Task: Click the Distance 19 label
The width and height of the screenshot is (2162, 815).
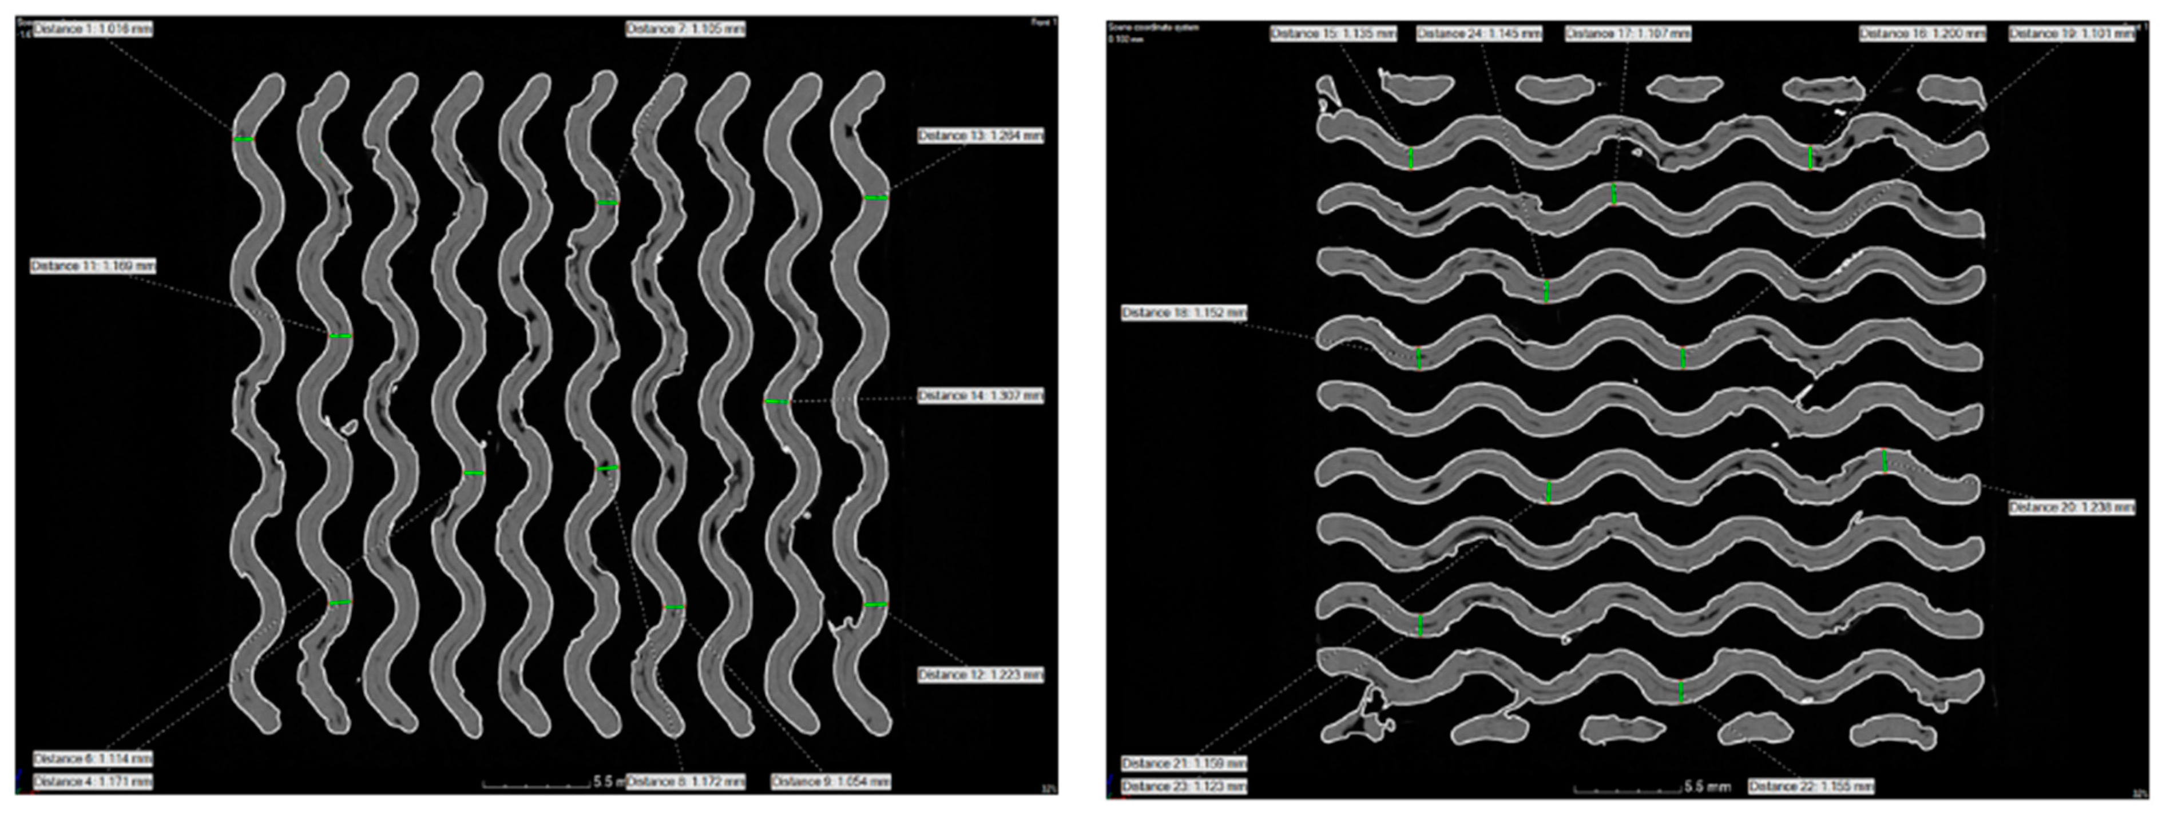Action: (x=2072, y=34)
